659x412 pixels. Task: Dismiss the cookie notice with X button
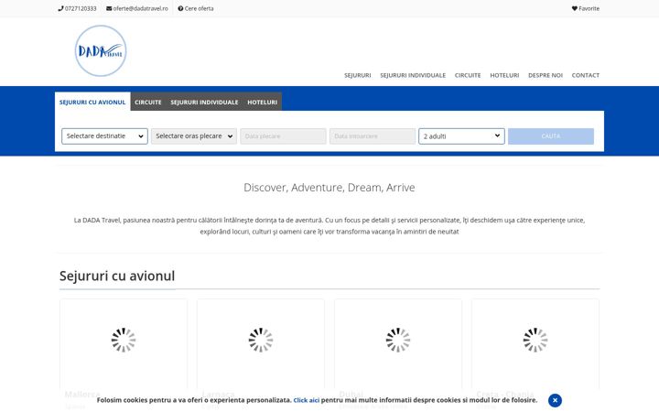point(555,400)
